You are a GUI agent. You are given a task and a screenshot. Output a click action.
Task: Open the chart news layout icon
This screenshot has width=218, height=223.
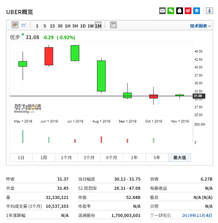[113, 25]
